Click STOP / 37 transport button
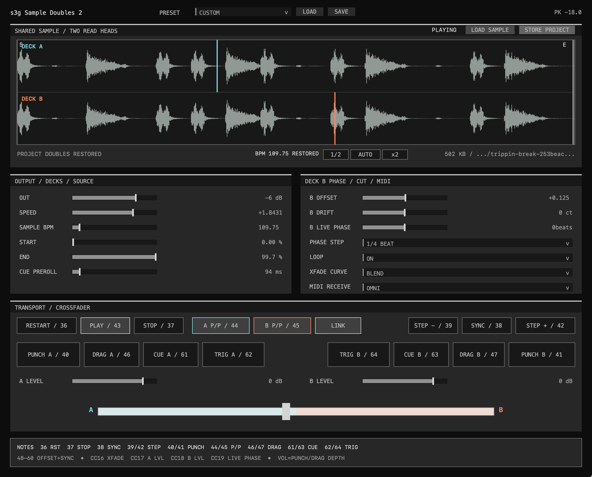This screenshot has height=477, width=592. (x=159, y=326)
